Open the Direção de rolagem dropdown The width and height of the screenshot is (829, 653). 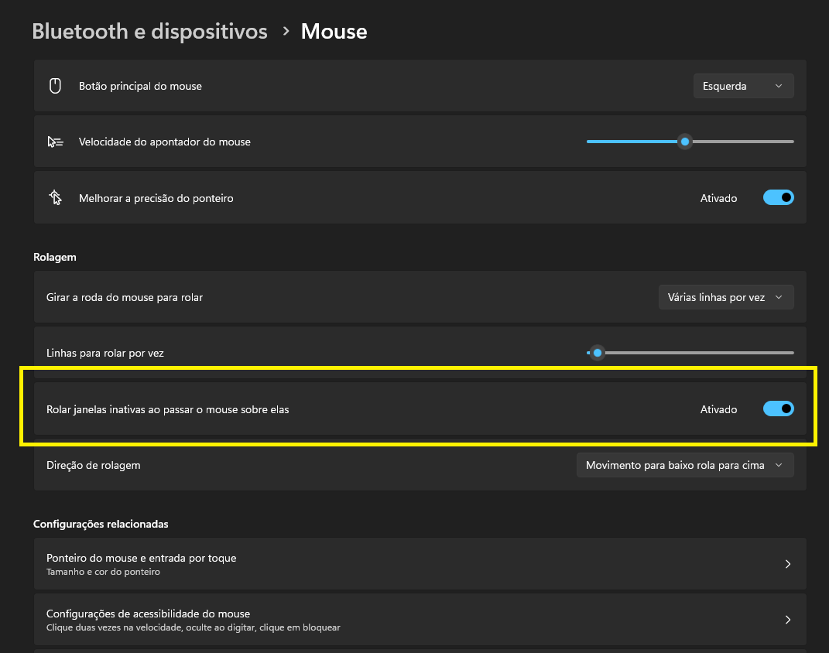point(684,465)
